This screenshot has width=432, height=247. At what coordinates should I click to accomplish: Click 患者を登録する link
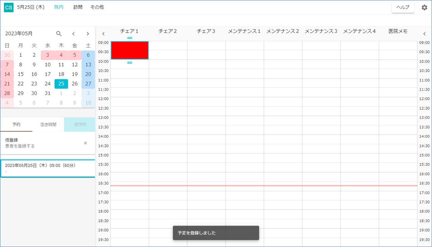tap(20, 146)
